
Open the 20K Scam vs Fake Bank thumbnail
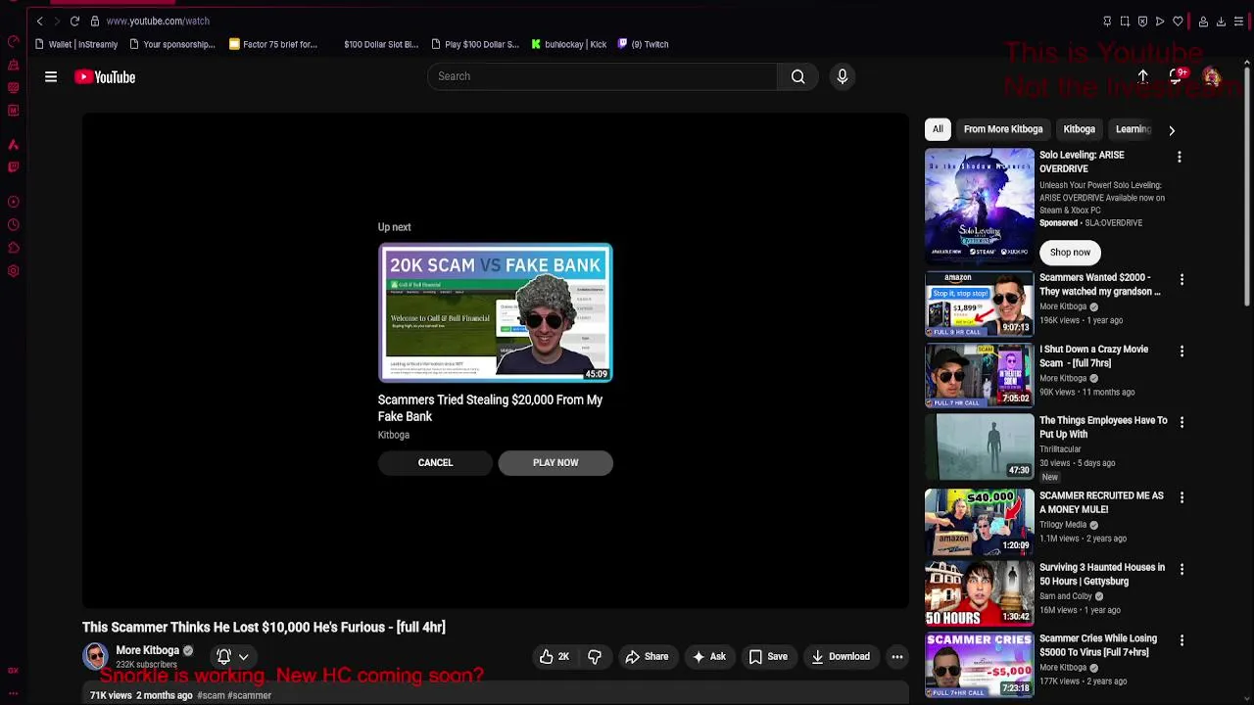pos(496,312)
